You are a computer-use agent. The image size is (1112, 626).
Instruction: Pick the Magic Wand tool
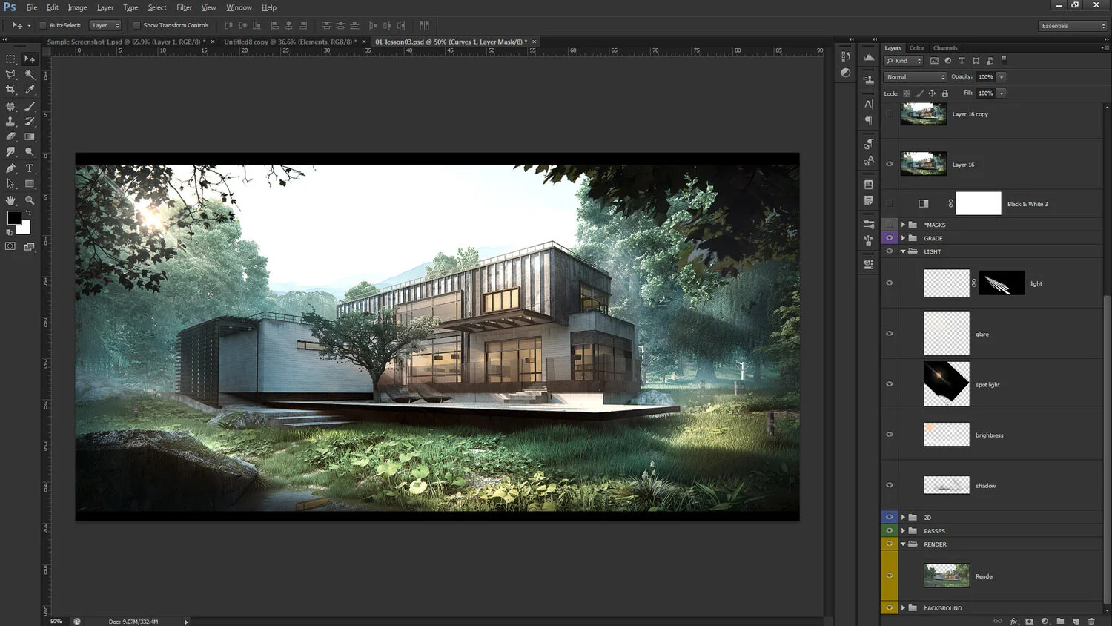(30, 74)
